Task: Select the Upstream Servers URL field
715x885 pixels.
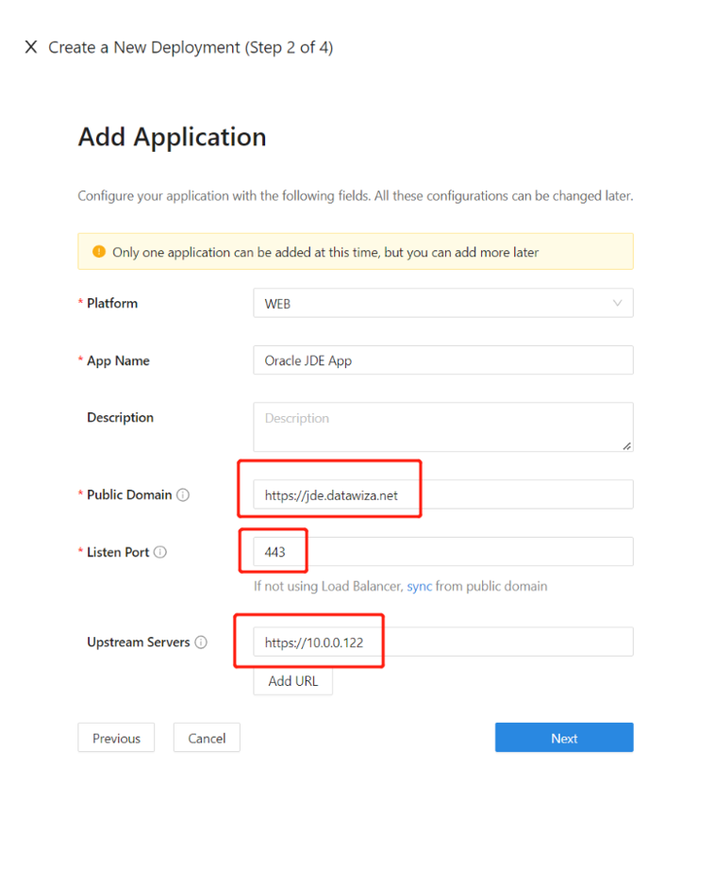Action: click(443, 642)
